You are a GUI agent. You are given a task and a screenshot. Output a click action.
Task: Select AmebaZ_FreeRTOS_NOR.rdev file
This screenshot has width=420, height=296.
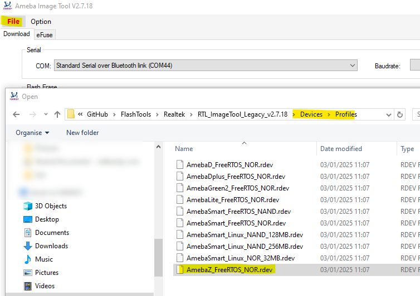click(x=229, y=270)
